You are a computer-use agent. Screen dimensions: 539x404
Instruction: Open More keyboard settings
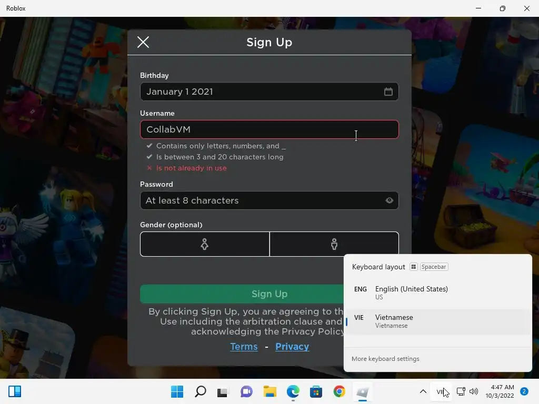pos(385,359)
